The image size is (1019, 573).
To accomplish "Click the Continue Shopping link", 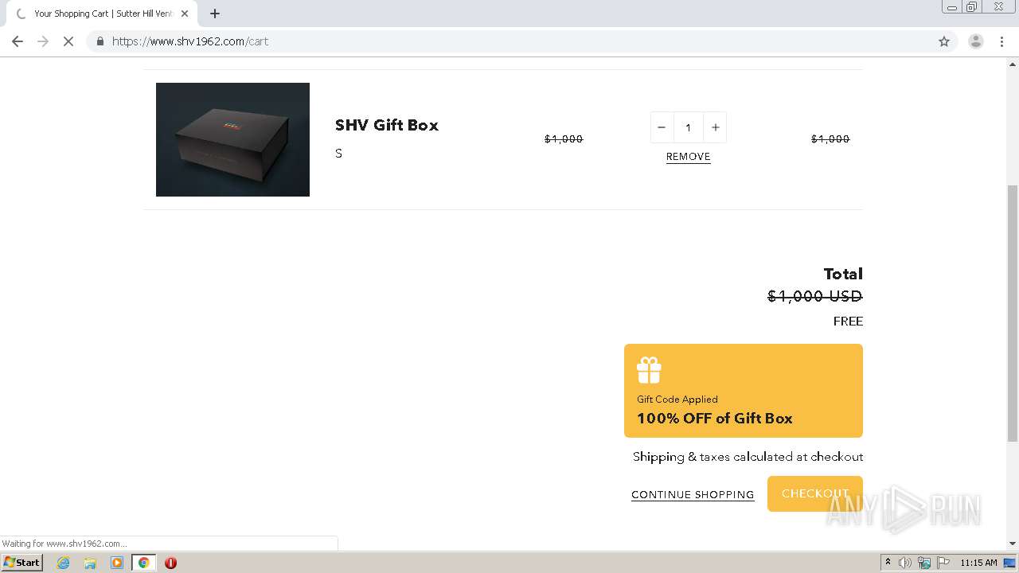I will click(693, 494).
